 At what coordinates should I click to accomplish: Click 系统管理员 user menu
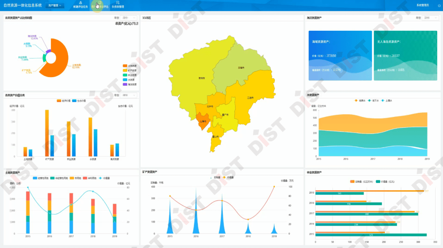click(x=422, y=5)
